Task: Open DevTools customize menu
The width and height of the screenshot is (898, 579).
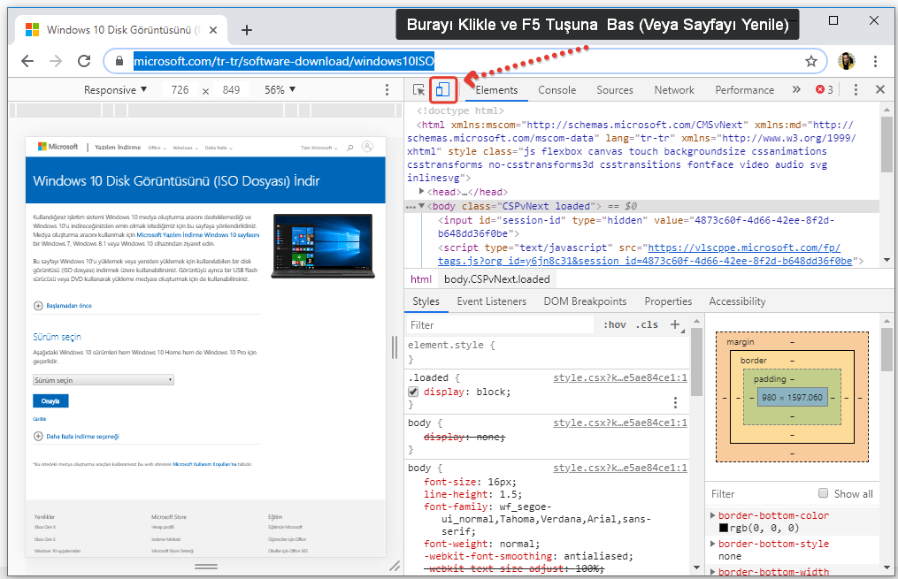Action: 855,89
